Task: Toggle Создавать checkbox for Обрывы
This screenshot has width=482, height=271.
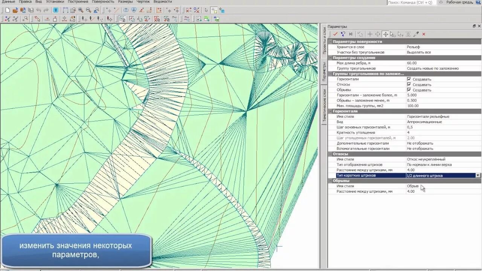Action: coord(409,90)
